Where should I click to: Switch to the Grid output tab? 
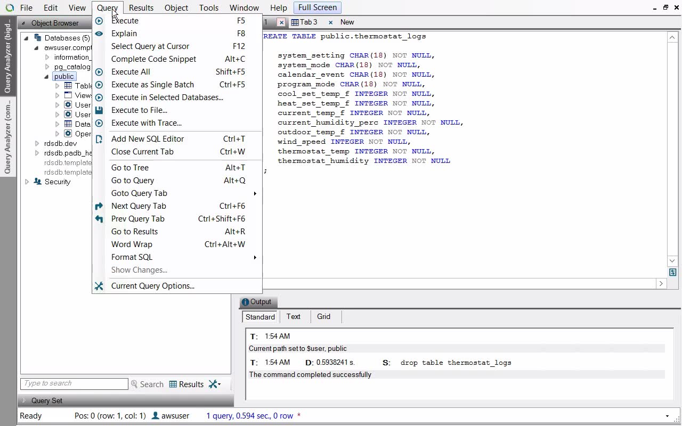(323, 316)
